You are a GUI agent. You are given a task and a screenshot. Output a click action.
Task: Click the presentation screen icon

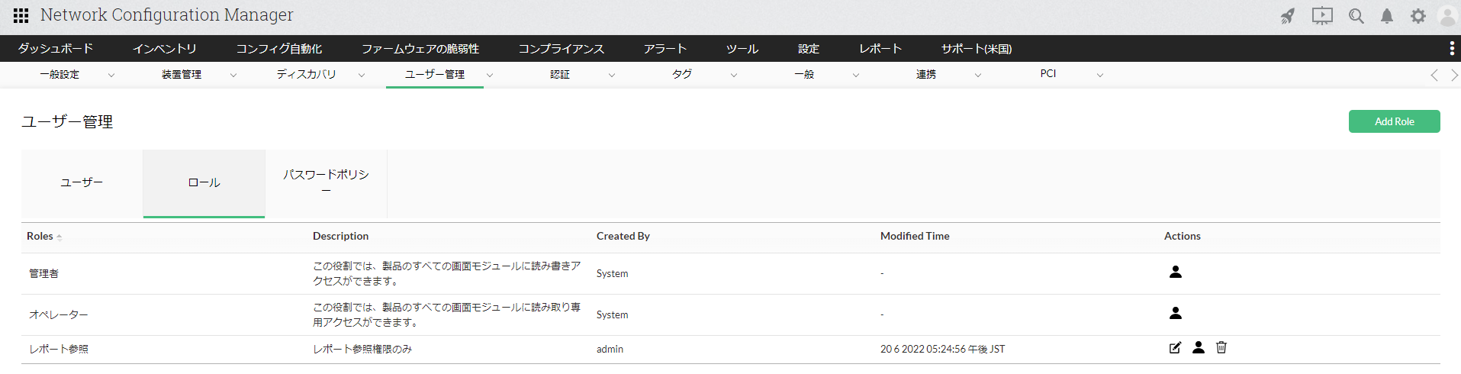tap(1322, 16)
